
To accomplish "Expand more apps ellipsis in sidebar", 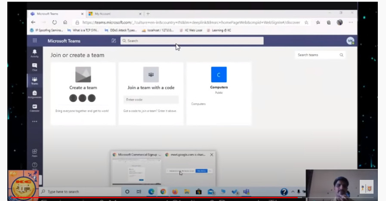I will pos(34,121).
